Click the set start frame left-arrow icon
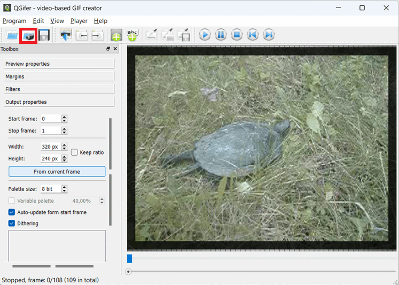This screenshot has height=285, width=399. [82, 35]
